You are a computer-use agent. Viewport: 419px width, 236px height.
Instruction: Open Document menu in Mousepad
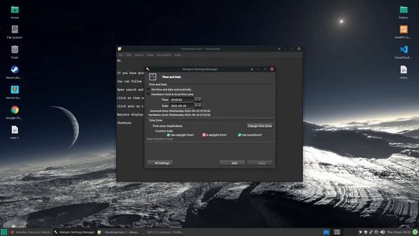click(x=164, y=55)
